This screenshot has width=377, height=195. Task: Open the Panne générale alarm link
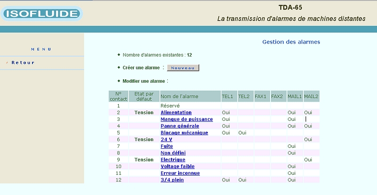180,126
